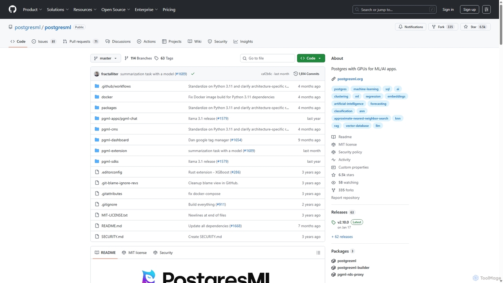Click the .editorconfig file icon
The image size is (503, 283).
(97, 172)
